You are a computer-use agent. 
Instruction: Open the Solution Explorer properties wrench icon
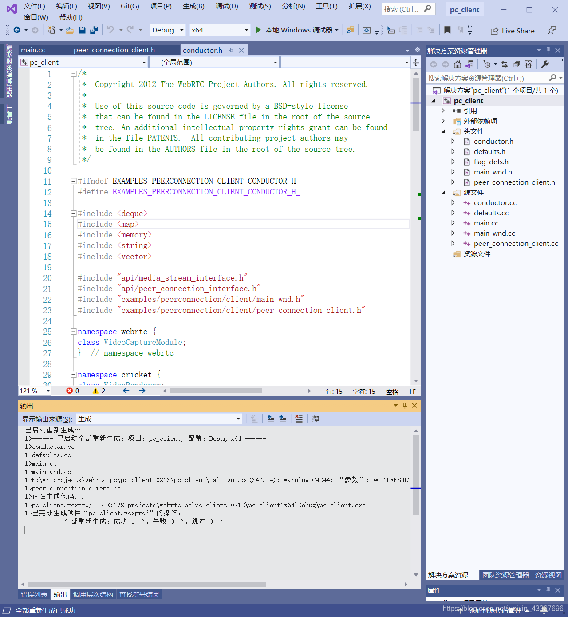click(545, 64)
